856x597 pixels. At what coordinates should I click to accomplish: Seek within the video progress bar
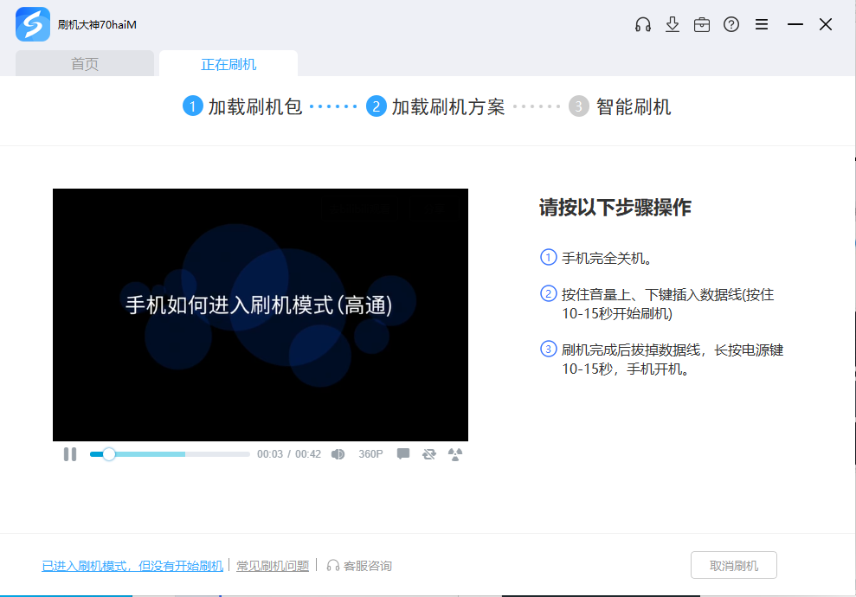click(x=170, y=454)
